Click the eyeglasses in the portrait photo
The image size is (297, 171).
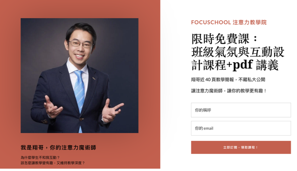(81, 44)
